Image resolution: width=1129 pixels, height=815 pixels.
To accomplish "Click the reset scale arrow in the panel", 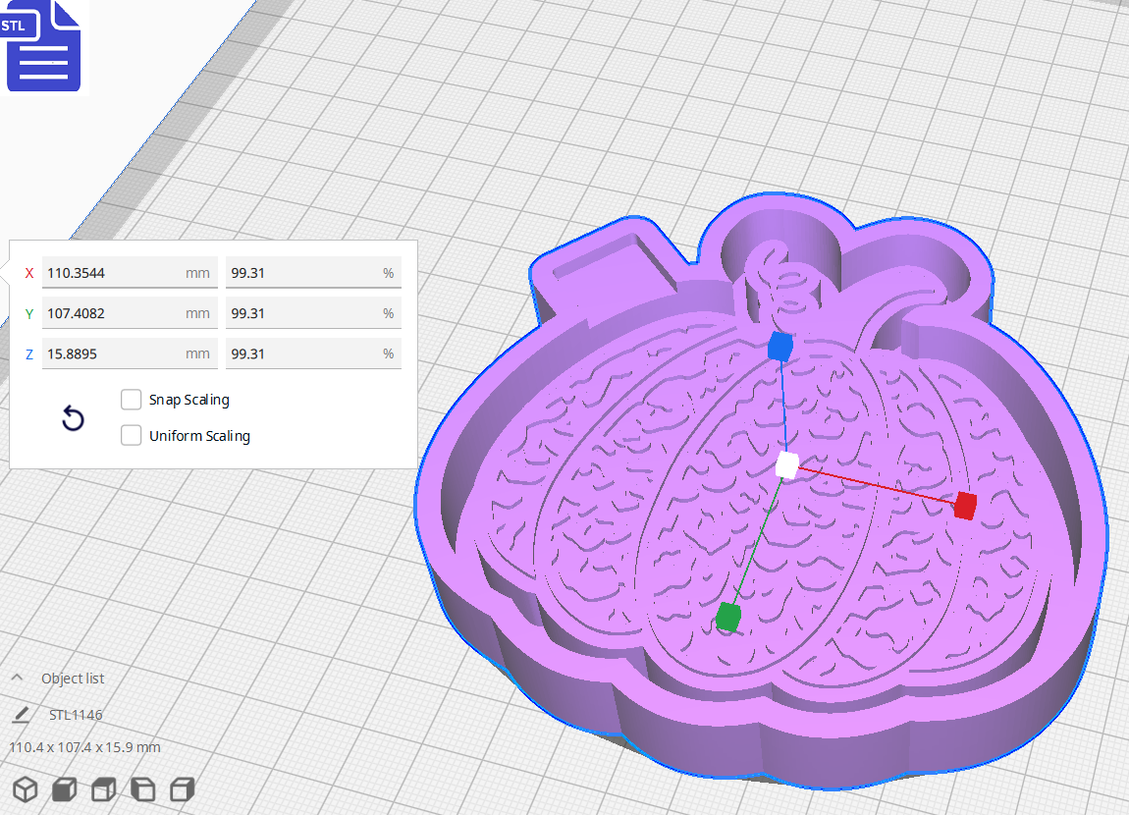I will [x=73, y=418].
